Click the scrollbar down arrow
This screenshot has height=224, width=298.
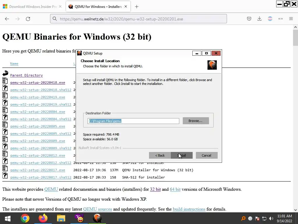pos(295,210)
